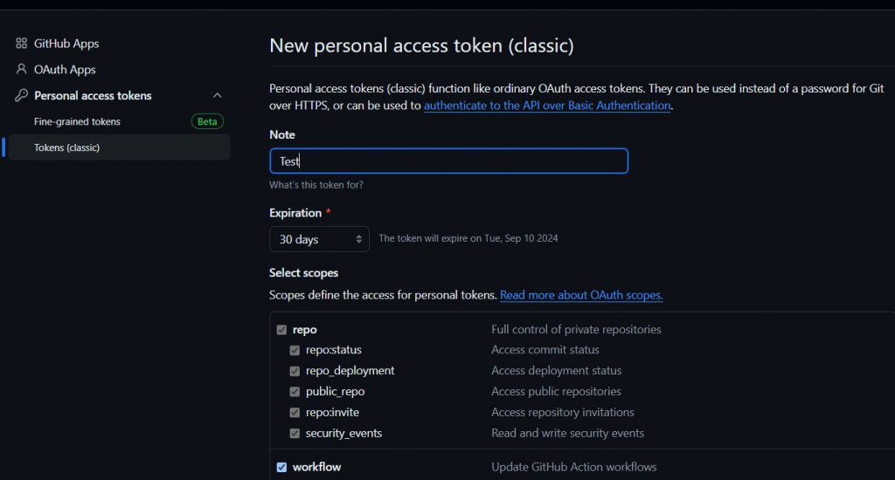Open Read more about OAuth scopes link
This screenshot has width=895, height=480.
click(581, 295)
